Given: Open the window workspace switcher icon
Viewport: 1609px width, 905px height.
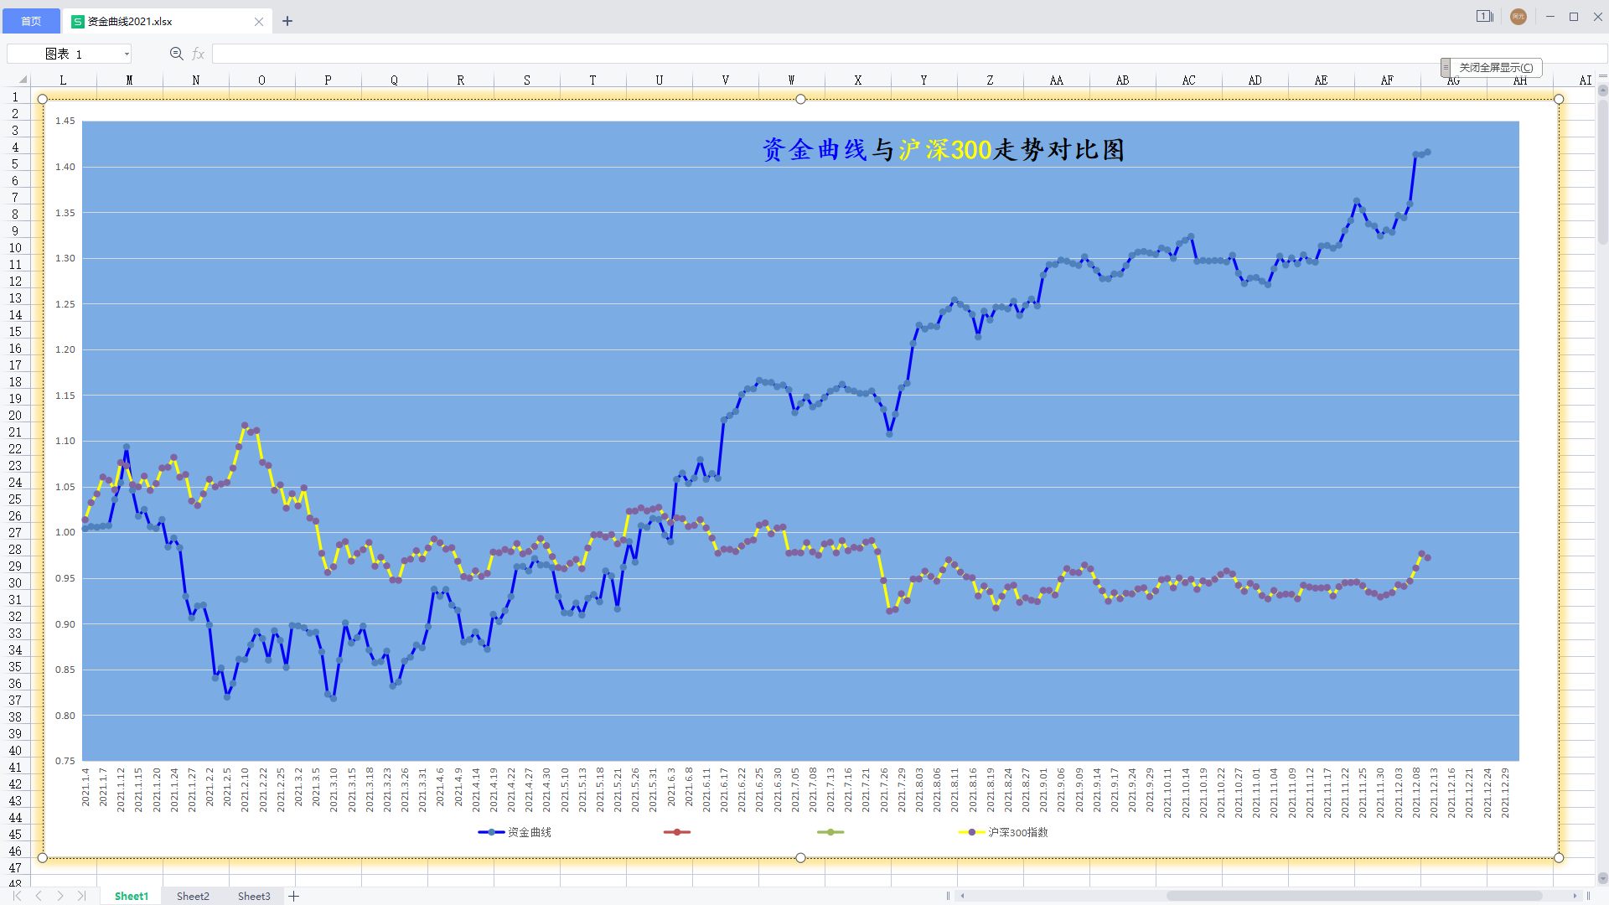Looking at the screenshot, I should (x=1484, y=17).
